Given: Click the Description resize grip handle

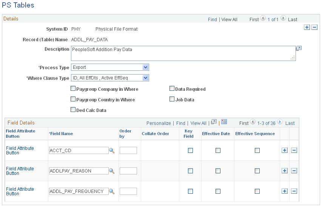Looking at the screenshot, I should [293, 58].
